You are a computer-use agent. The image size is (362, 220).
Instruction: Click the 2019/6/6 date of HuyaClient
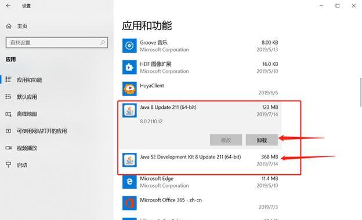(268, 93)
